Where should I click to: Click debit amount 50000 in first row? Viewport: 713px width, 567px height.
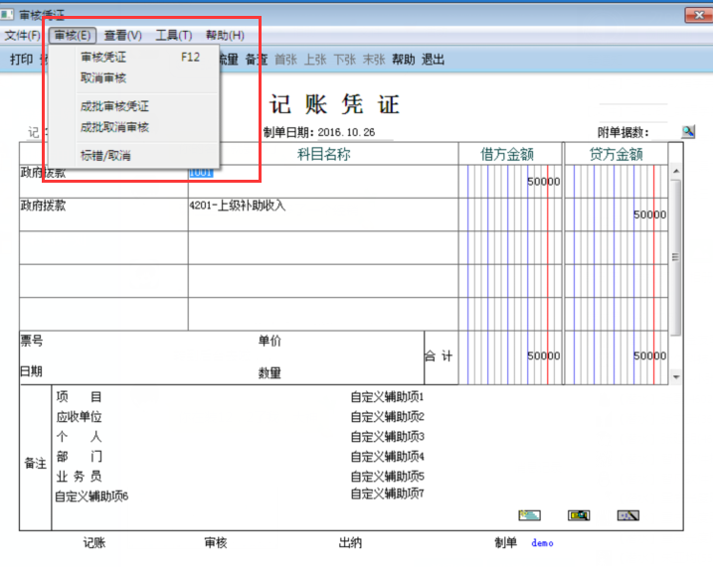pyautogui.click(x=543, y=182)
